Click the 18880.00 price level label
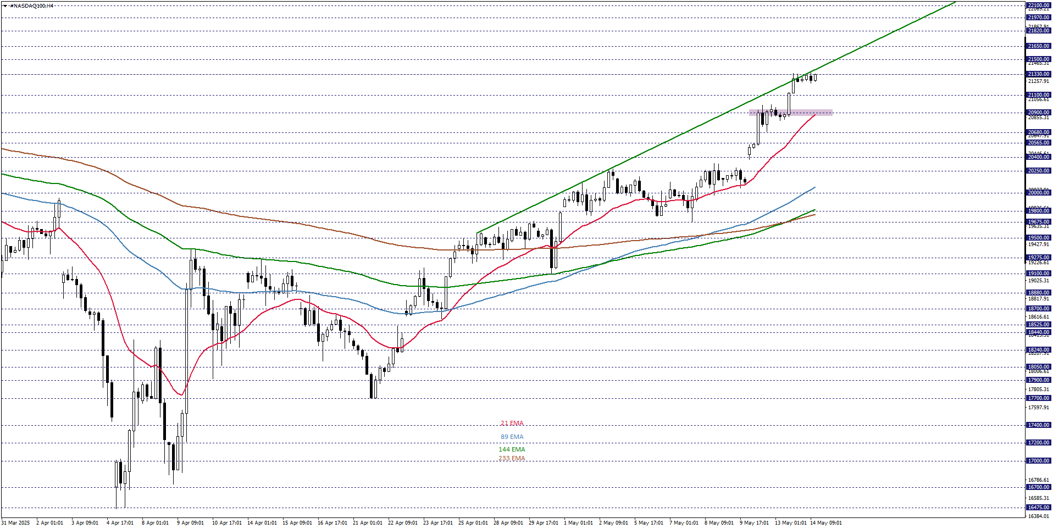The image size is (1053, 529). click(1039, 293)
